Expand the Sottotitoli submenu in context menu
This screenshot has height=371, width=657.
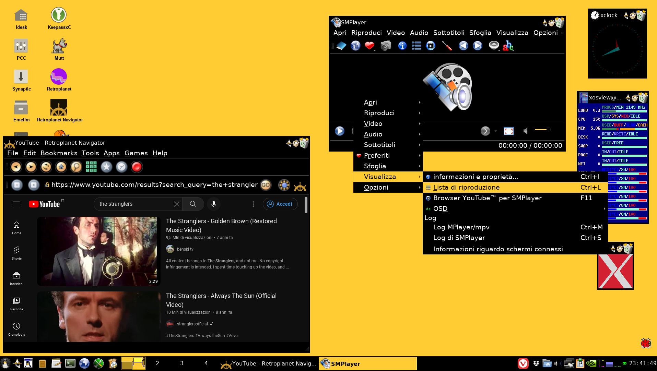pyautogui.click(x=388, y=145)
